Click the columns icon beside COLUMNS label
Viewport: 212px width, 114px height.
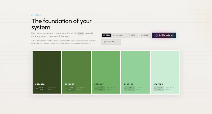point(114,35)
